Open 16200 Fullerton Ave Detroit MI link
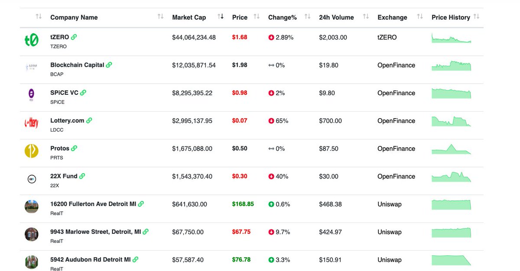Screen dimensions: 520x271 click(93, 204)
